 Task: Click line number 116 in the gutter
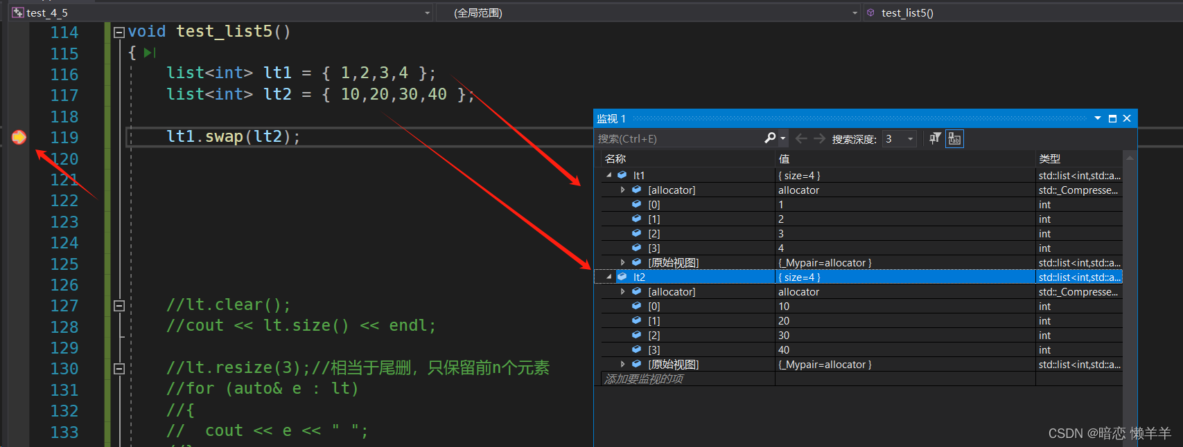click(x=64, y=74)
